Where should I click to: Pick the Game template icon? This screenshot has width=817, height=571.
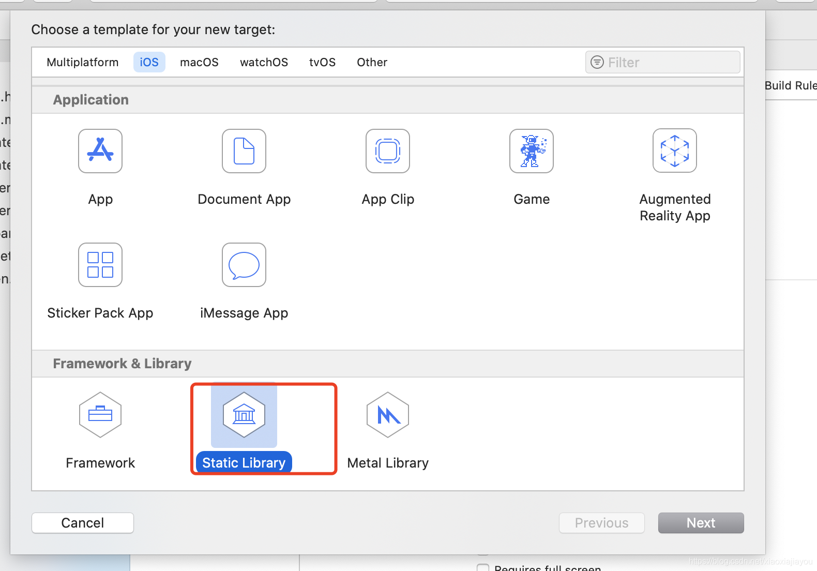click(532, 151)
